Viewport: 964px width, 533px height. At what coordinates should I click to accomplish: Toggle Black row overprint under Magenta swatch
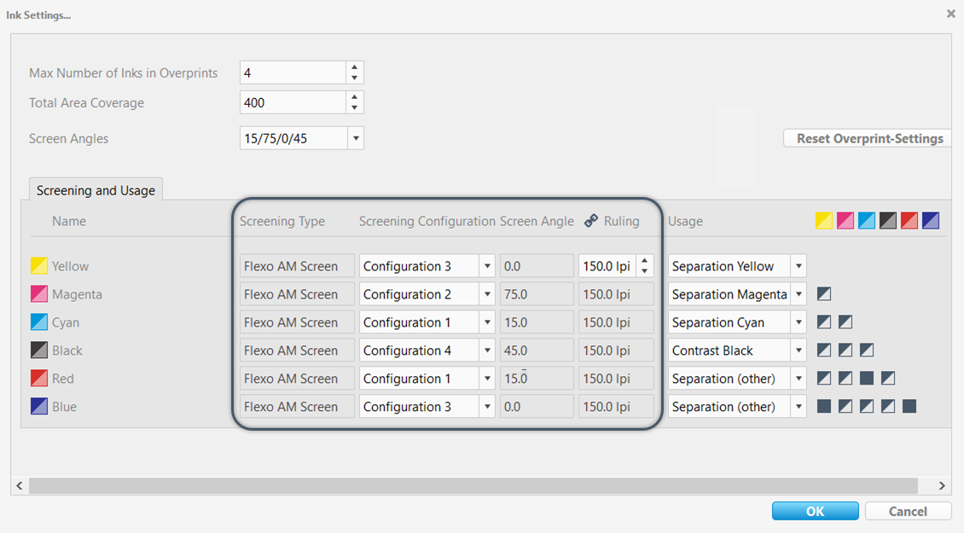[845, 351]
